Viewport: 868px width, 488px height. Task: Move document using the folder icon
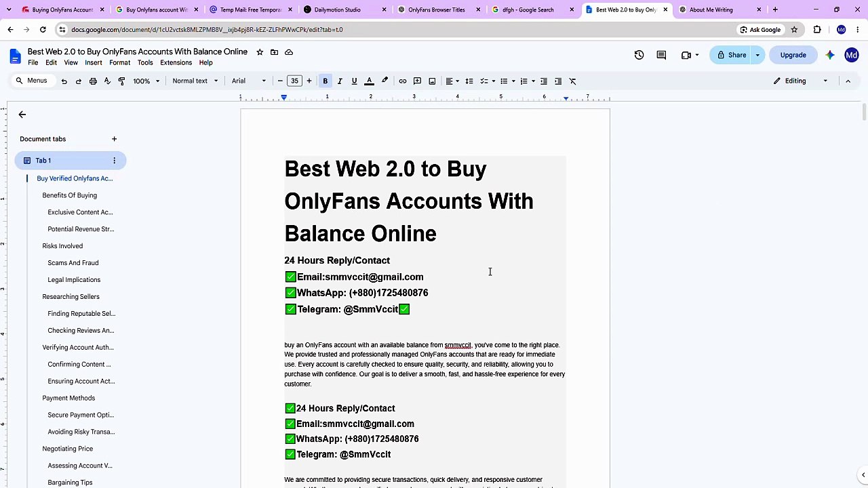point(274,52)
